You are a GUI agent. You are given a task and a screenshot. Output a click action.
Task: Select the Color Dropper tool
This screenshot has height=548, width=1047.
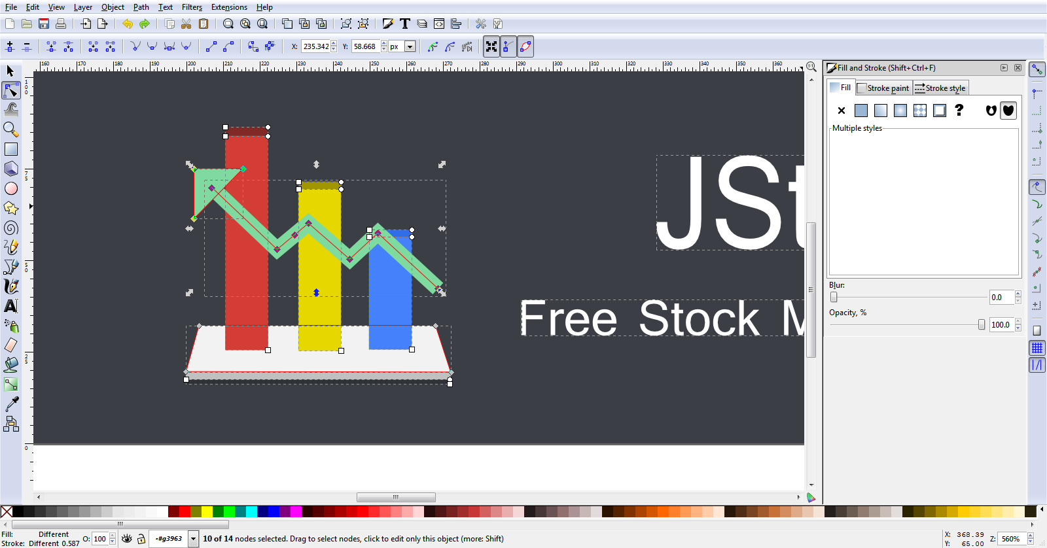coord(10,405)
